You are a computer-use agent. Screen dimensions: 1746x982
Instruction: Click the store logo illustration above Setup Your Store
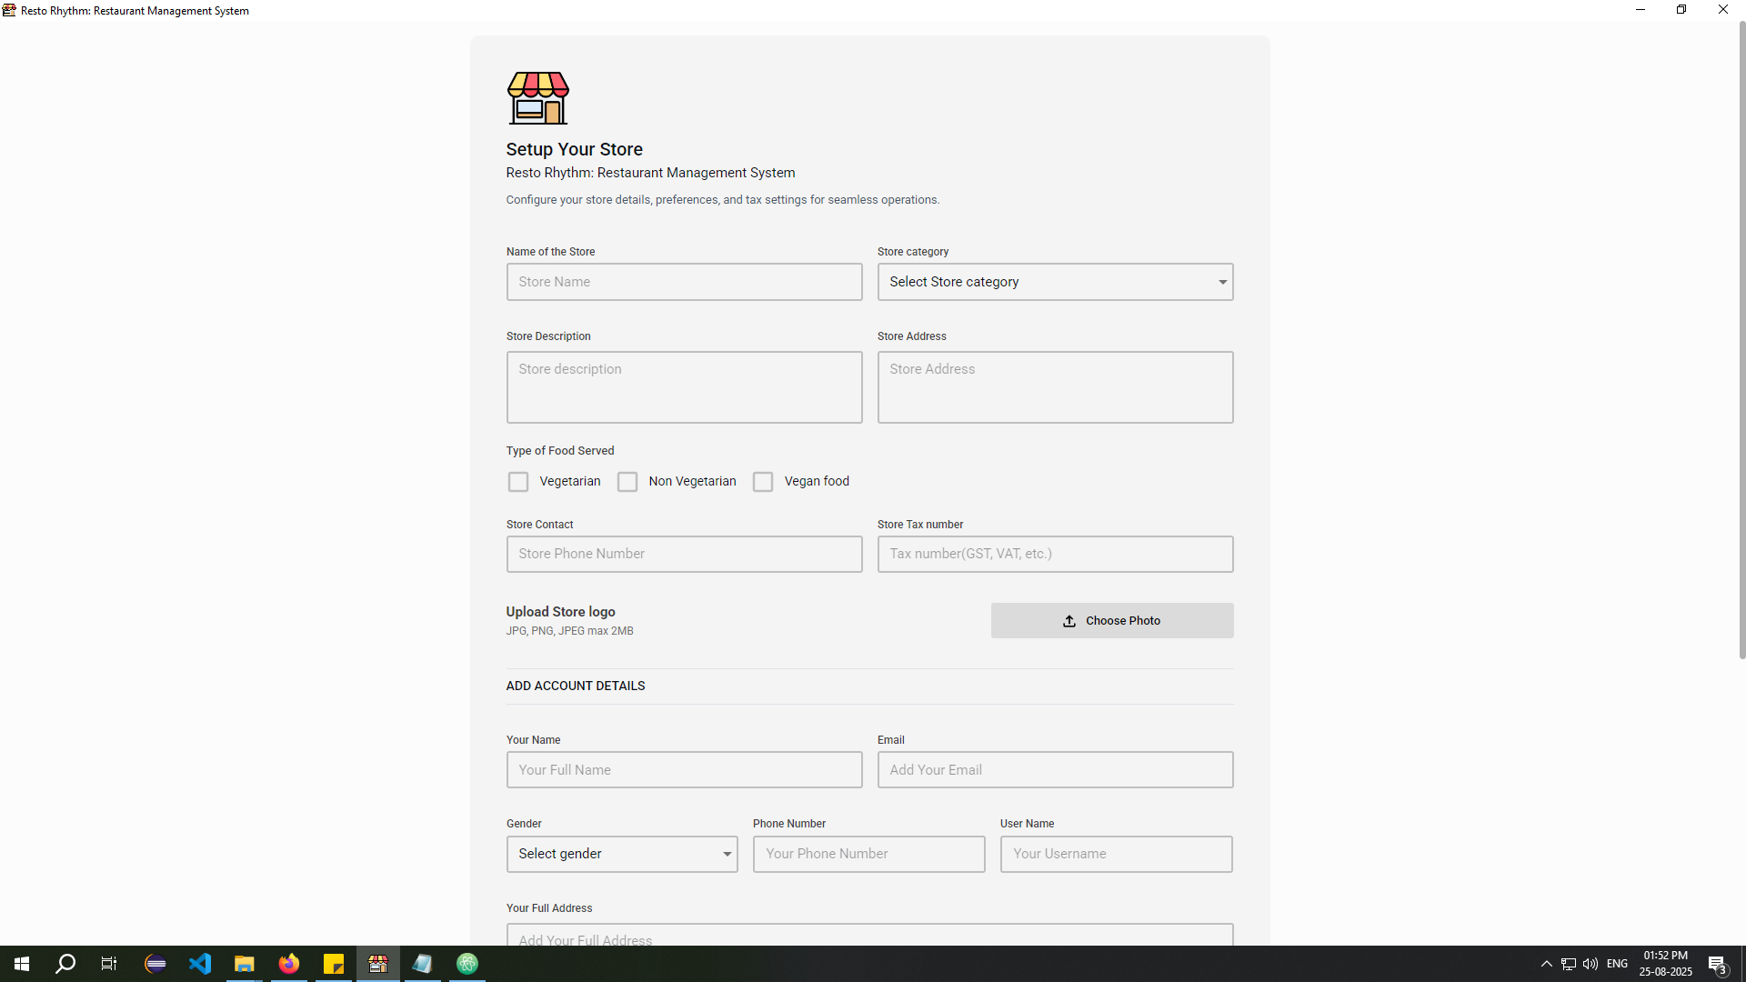click(x=537, y=97)
